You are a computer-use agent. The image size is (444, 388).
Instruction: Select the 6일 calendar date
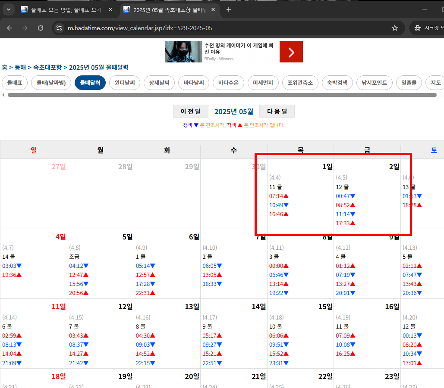tap(194, 237)
